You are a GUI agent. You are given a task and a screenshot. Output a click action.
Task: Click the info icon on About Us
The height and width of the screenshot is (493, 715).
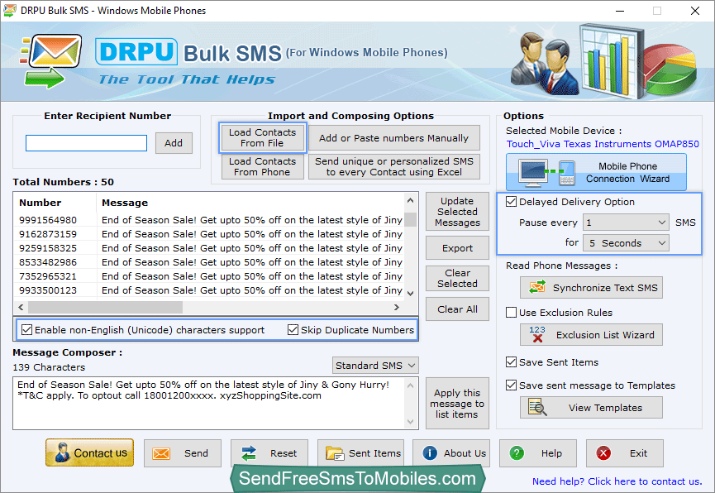(430, 452)
